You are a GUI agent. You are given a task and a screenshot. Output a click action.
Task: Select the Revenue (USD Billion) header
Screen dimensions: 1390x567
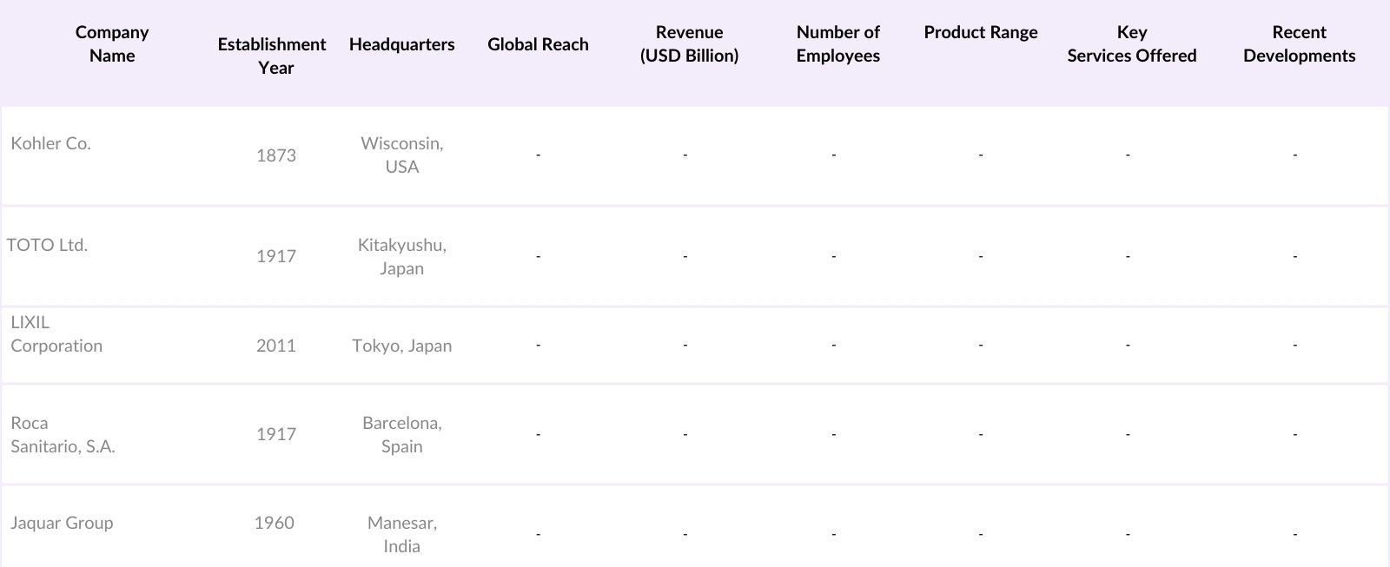689,44
